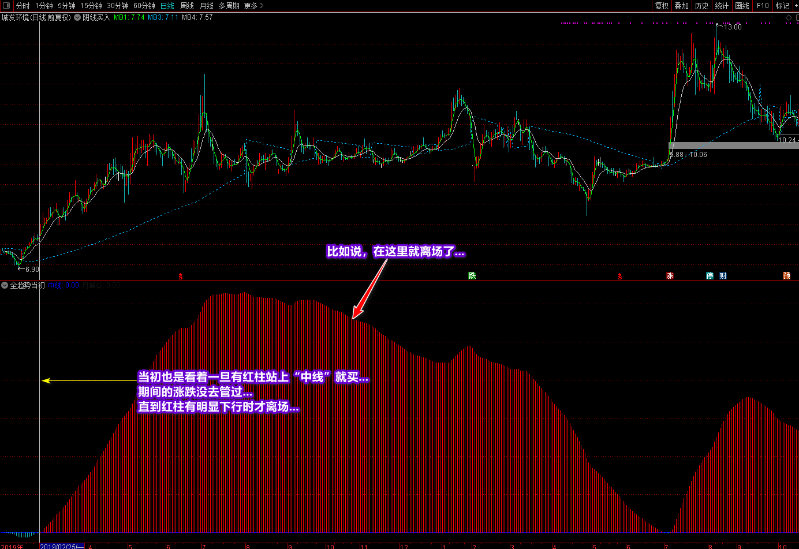Click the 统计 statistics button
This screenshot has width=799, height=549.
point(722,6)
